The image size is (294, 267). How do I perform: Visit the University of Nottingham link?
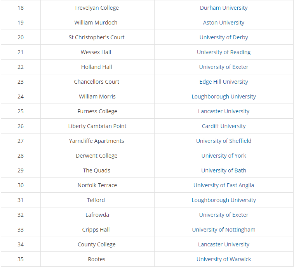[x=224, y=230]
